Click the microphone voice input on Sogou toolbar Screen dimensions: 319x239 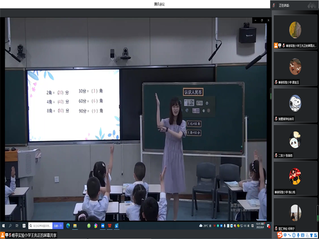(298, 235)
